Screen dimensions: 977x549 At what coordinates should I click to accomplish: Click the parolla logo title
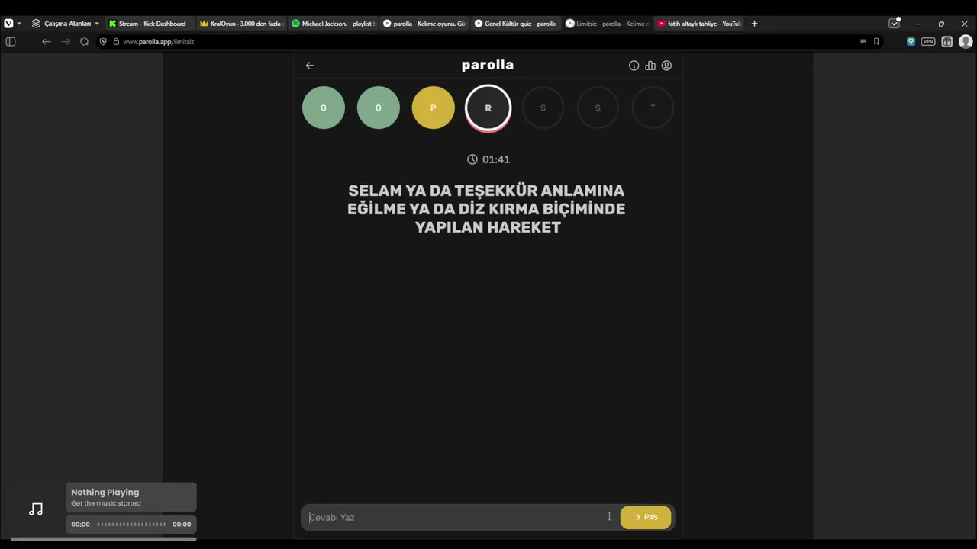tap(488, 65)
